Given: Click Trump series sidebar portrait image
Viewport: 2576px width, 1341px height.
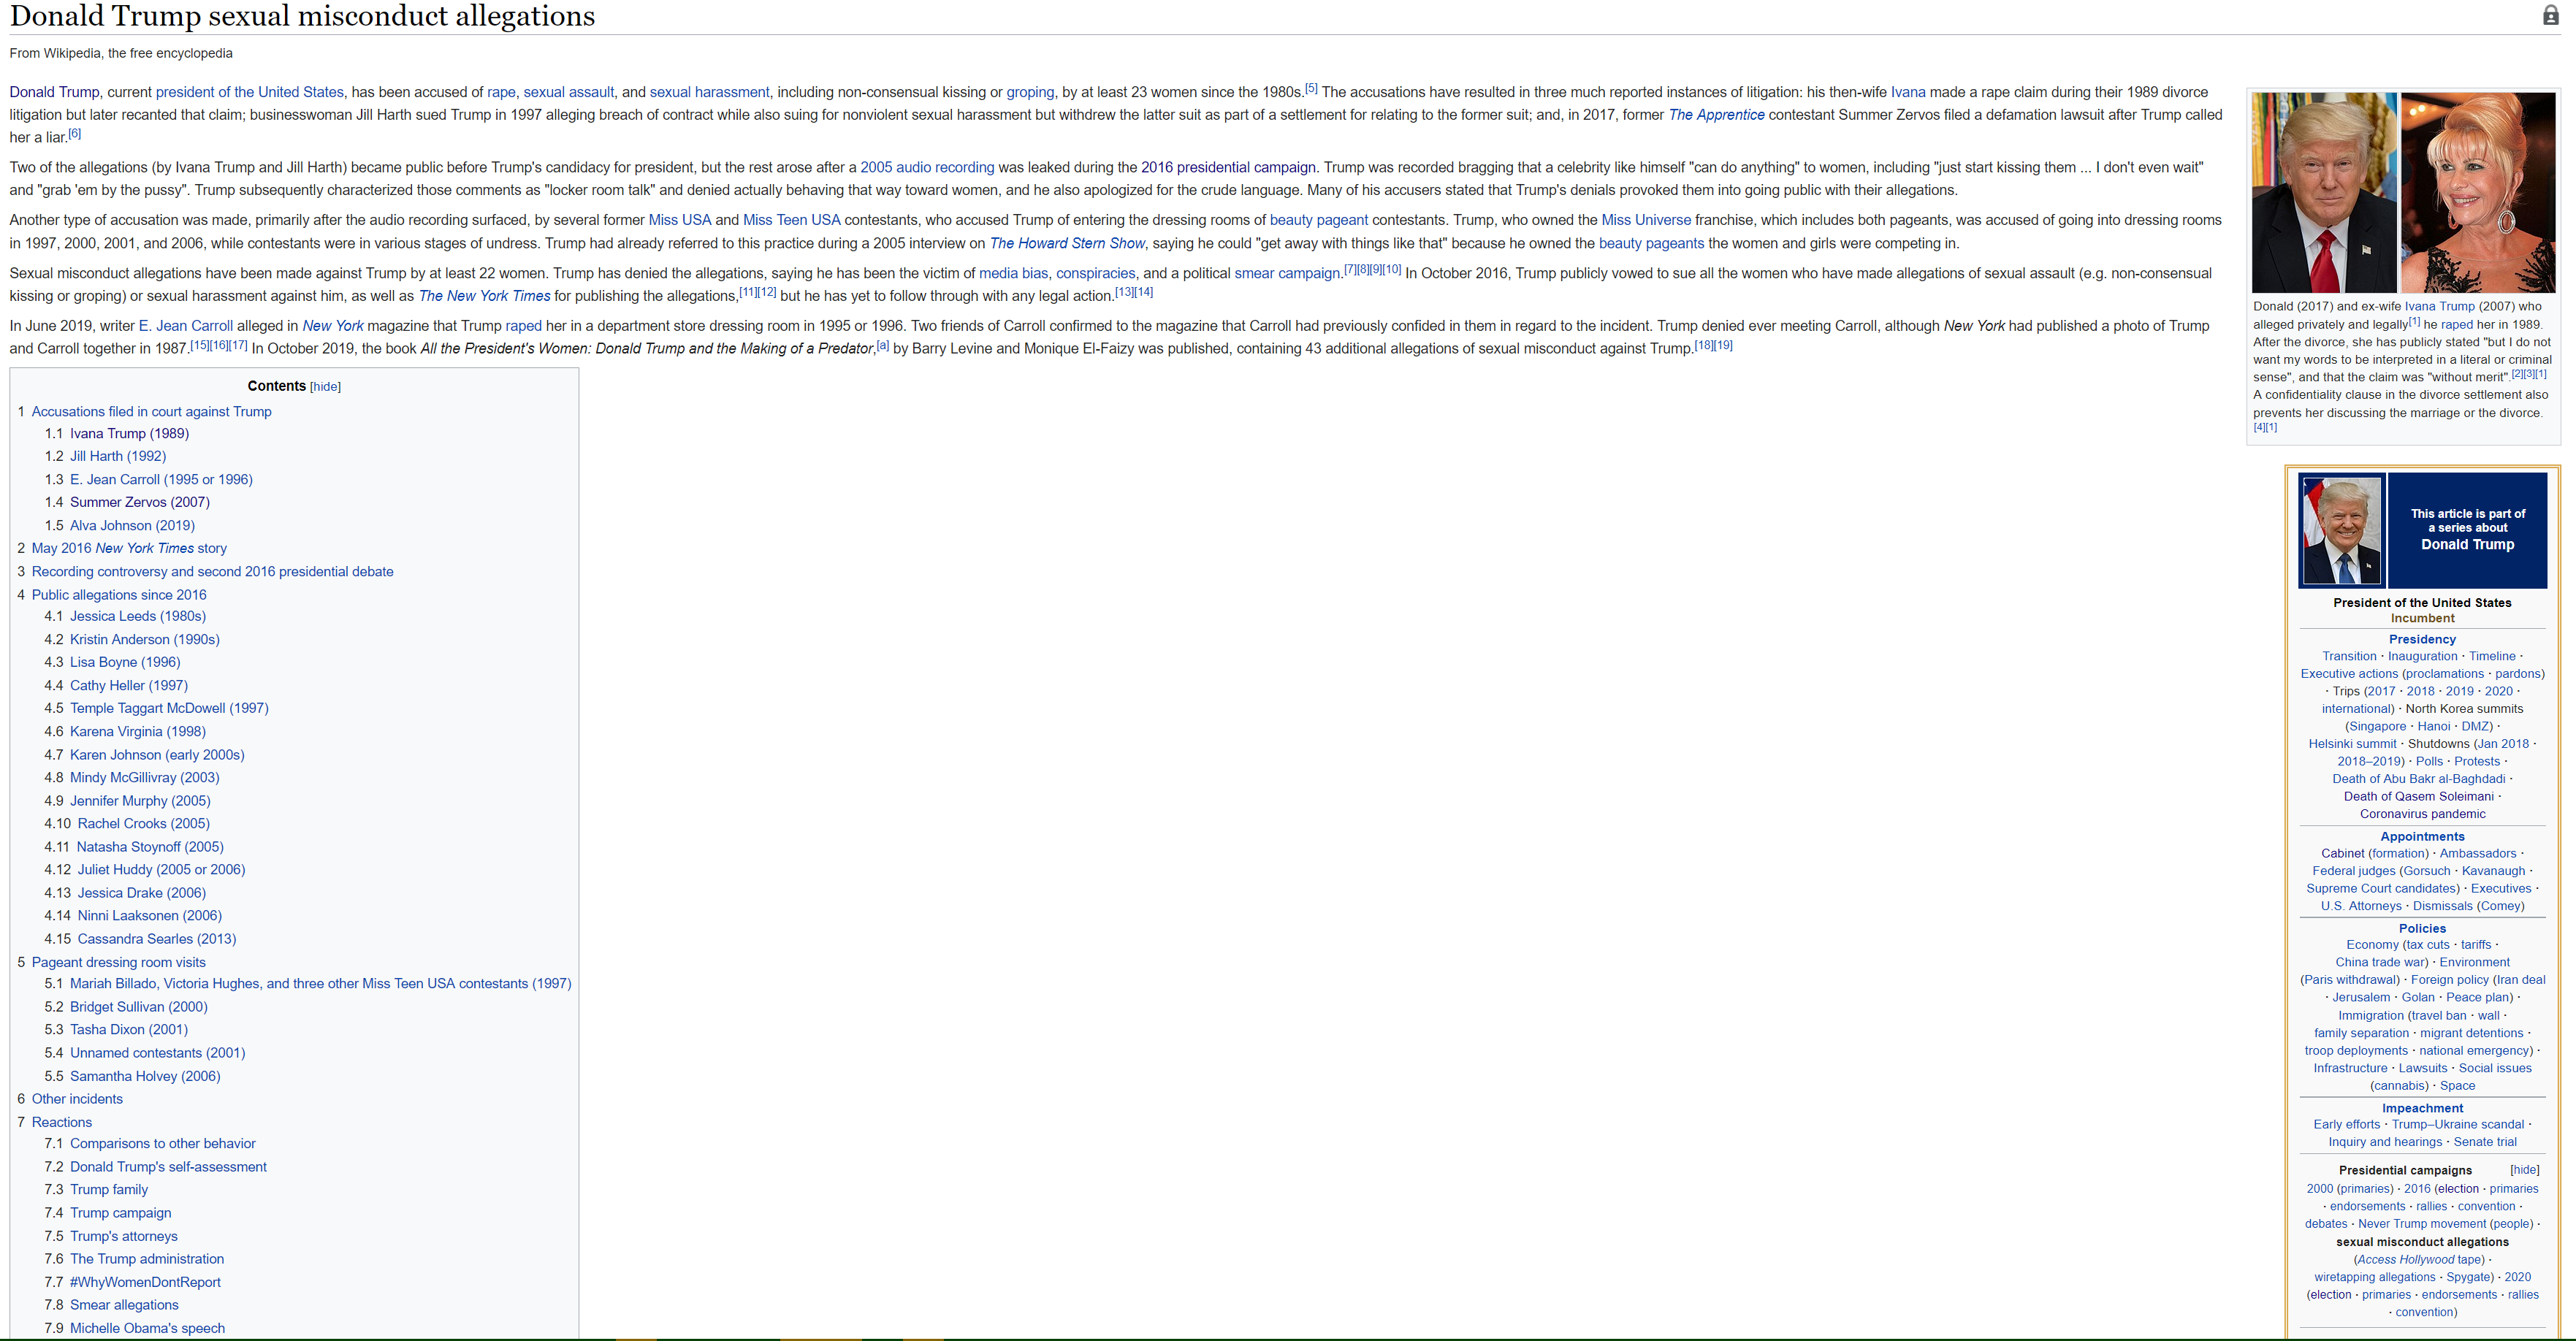Looking at the screenshot, I should (x=2341, y=530).
